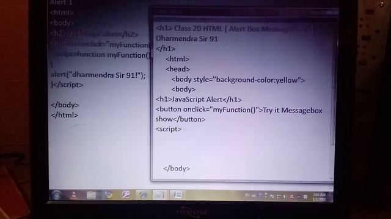Click the "<html>" line in the front window
Viewport: 391px width, 219px height.
point(178,59)
